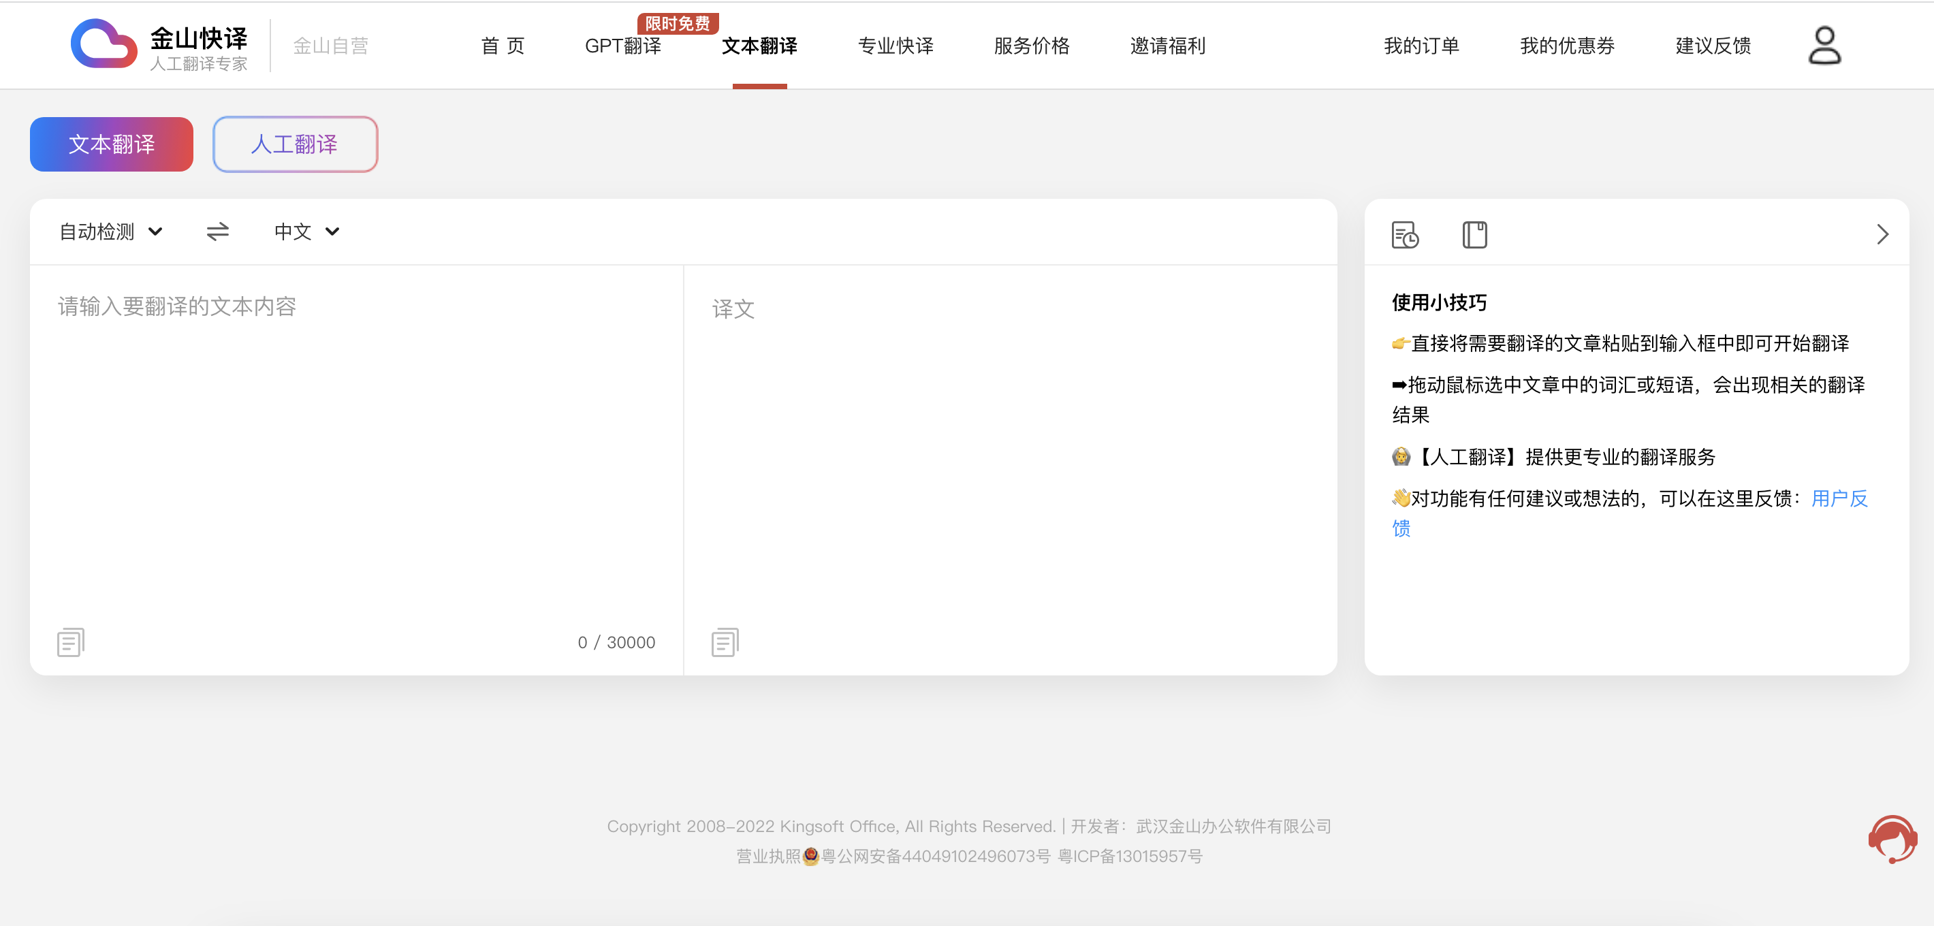Click the 金山自营 label
The height and width of the screenshot is (926, 1934).
[x=330, y=46]
